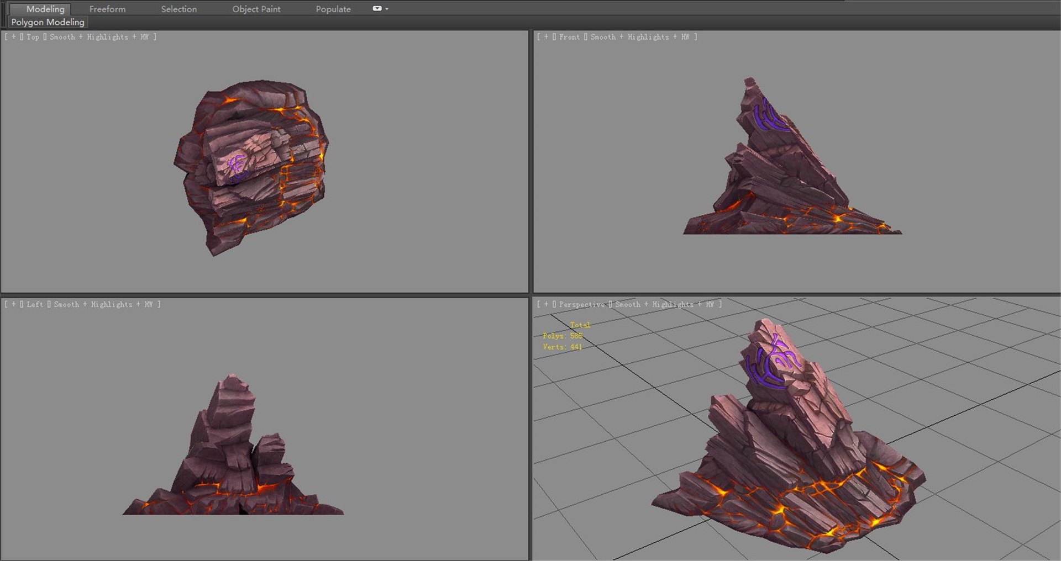Open the Front viewport plus menu
The width and height of the screenshot is (1061, 561).
tap(547, 37)
